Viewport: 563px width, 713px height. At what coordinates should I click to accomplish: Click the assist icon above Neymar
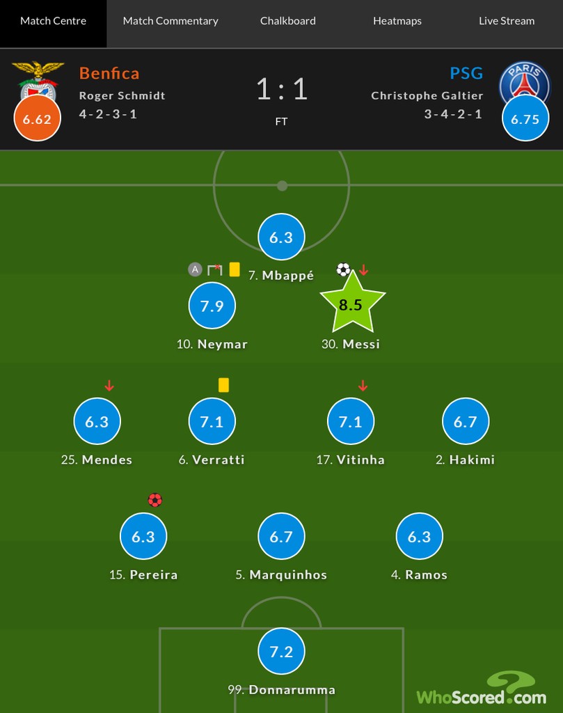click(195, 269)
